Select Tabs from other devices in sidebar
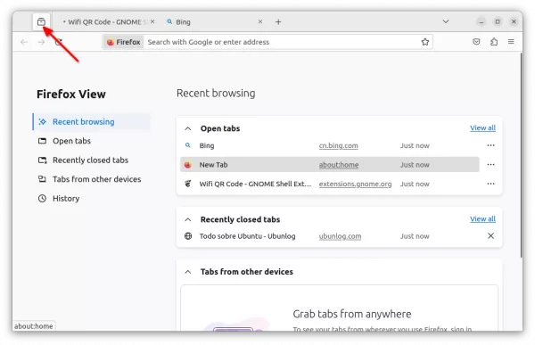535x345 pixels. pyautogui.click(x=92, y=179)
